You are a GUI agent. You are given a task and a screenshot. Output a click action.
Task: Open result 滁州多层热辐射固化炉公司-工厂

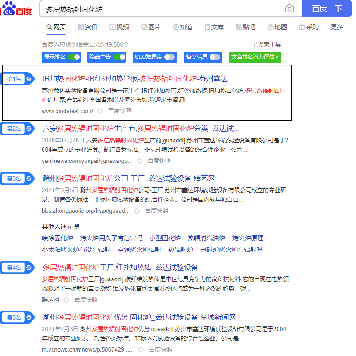(129, 178)
